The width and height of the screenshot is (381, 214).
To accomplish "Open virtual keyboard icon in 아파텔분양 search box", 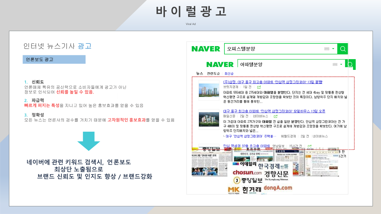I will [335, 64].
